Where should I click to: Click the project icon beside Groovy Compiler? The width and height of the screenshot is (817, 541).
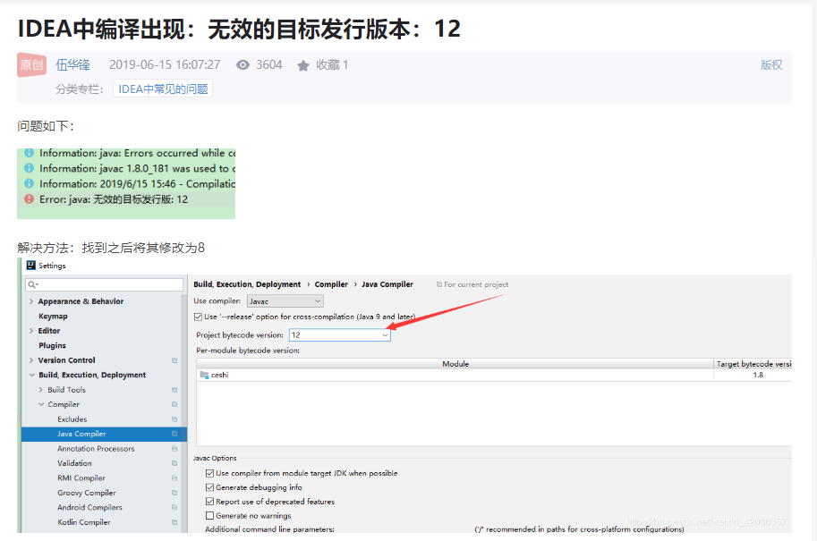point(174,493)
